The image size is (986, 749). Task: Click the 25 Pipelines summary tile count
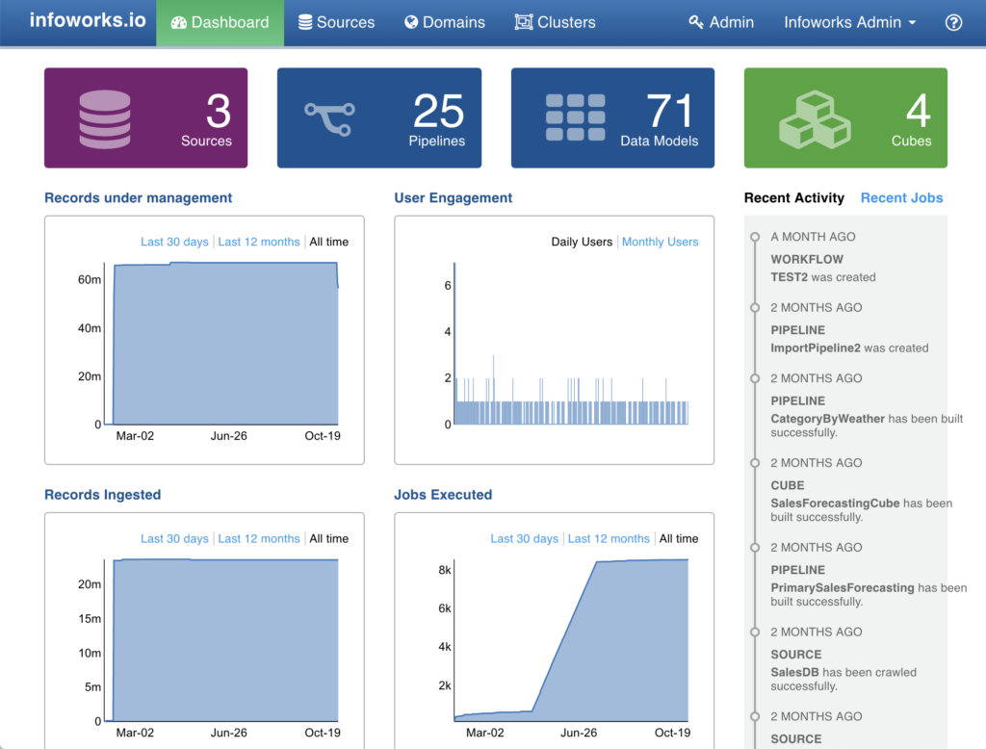click(x=438, y=112)
